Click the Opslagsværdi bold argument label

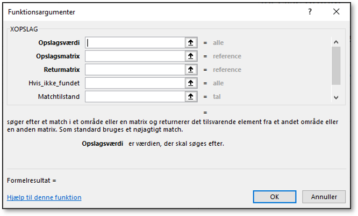[59, 43]
